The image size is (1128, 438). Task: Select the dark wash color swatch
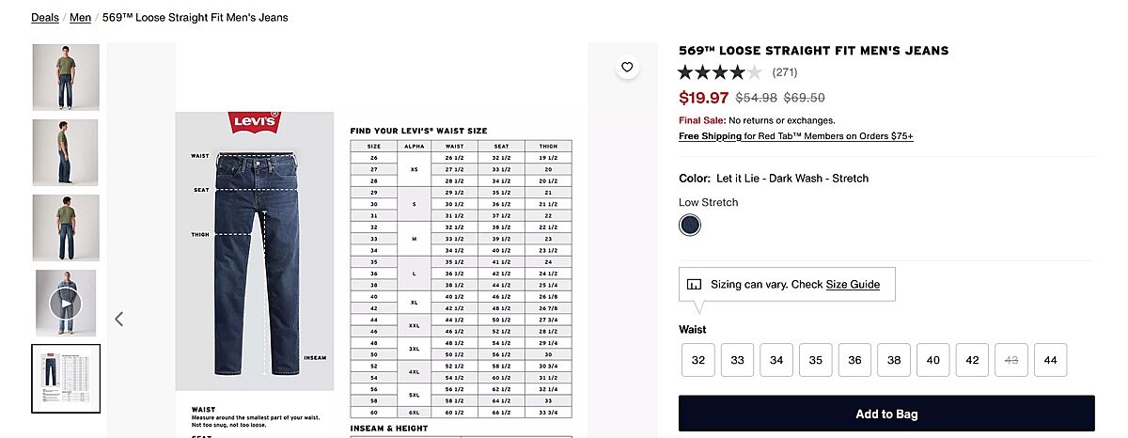(x=690, y=226)
